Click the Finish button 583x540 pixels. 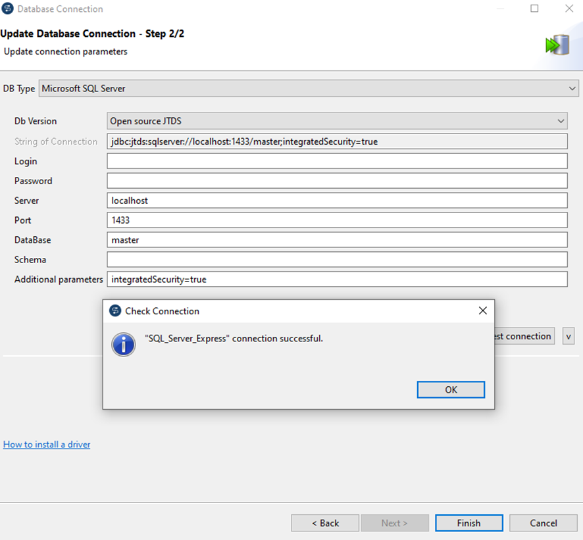coord(469,523)
